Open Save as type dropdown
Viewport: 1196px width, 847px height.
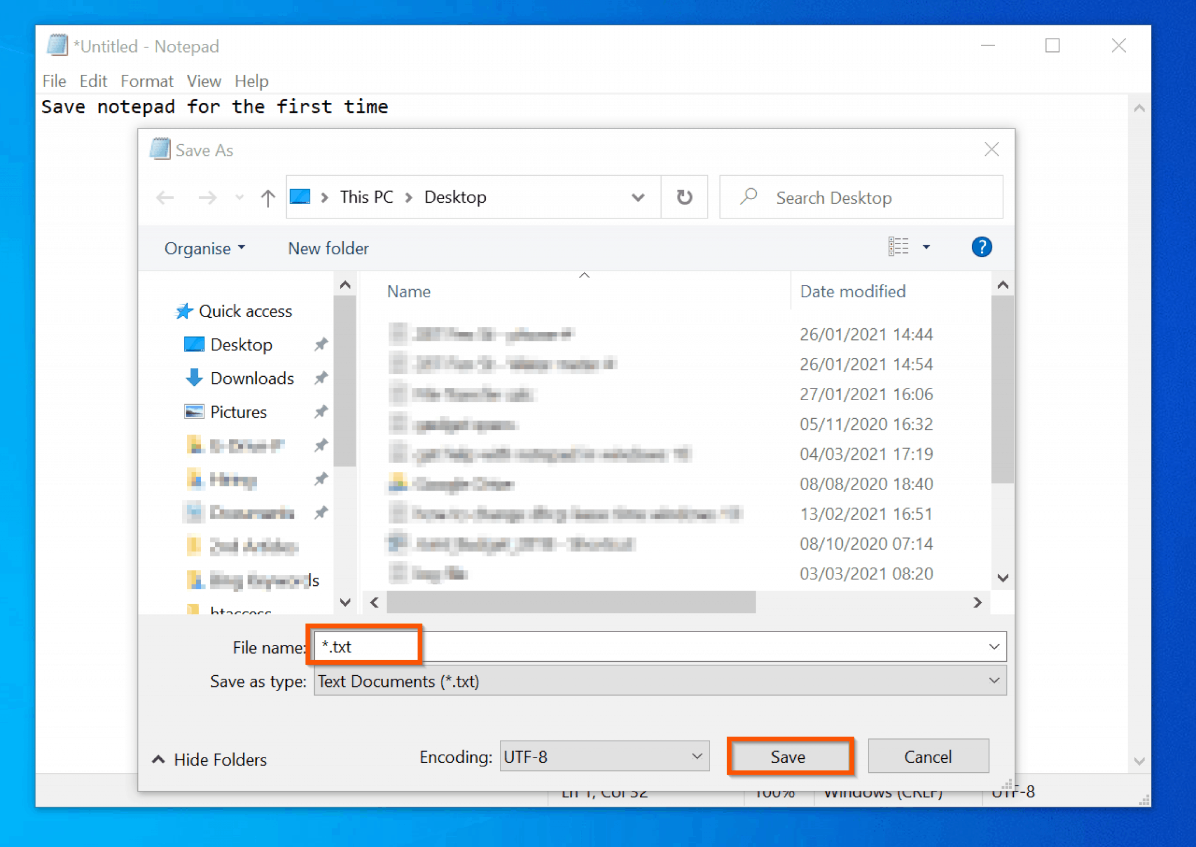(660, 681)
